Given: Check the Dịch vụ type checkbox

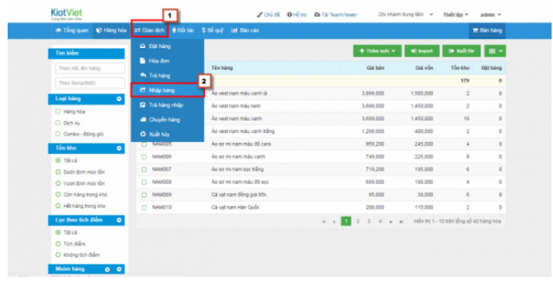Looking at the screenshot, I should pyautogui.click(x=58, y=123).
